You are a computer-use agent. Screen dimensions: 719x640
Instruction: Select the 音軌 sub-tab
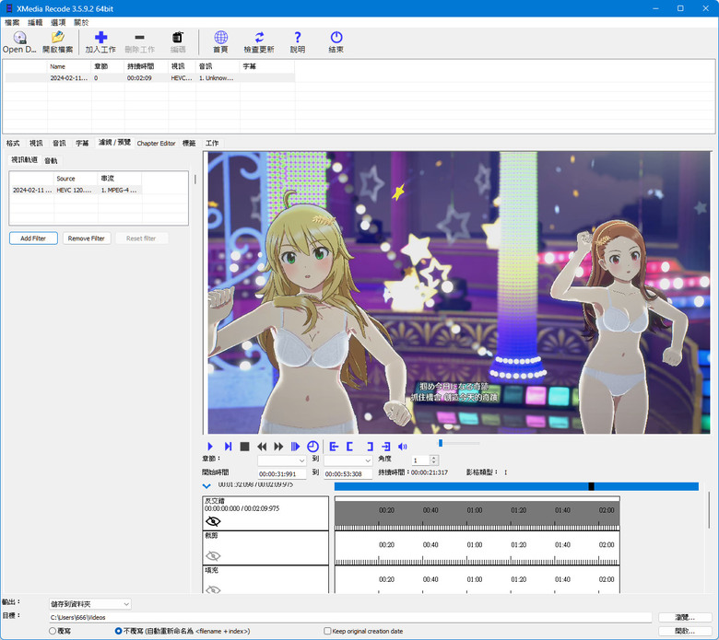(51, 160)
